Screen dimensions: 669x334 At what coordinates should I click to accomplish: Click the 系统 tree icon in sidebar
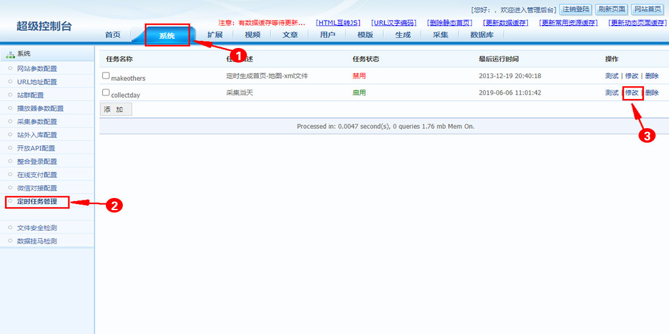pos(10,54)
